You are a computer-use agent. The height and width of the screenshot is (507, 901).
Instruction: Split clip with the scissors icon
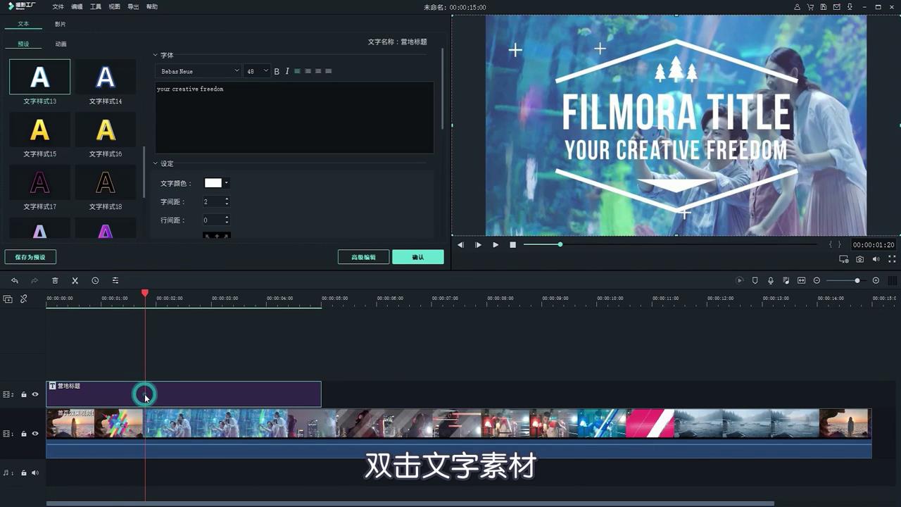click(75, 280)
